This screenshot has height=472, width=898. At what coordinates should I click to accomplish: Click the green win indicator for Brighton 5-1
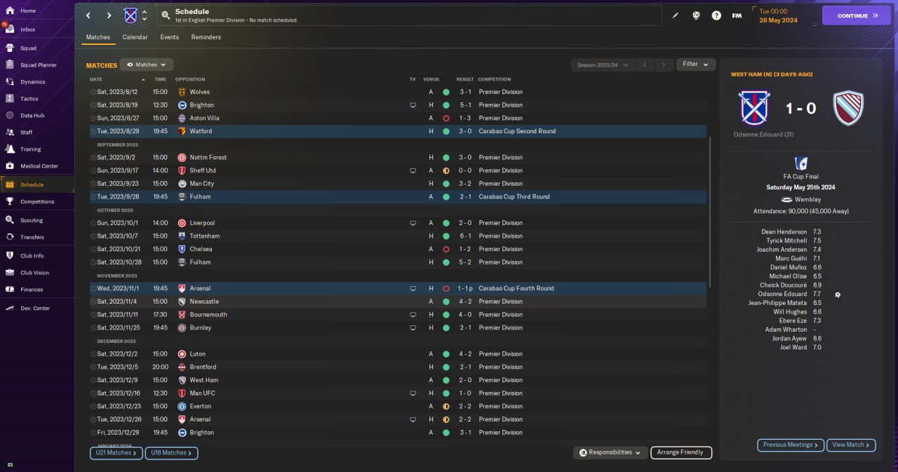(445, 105)
